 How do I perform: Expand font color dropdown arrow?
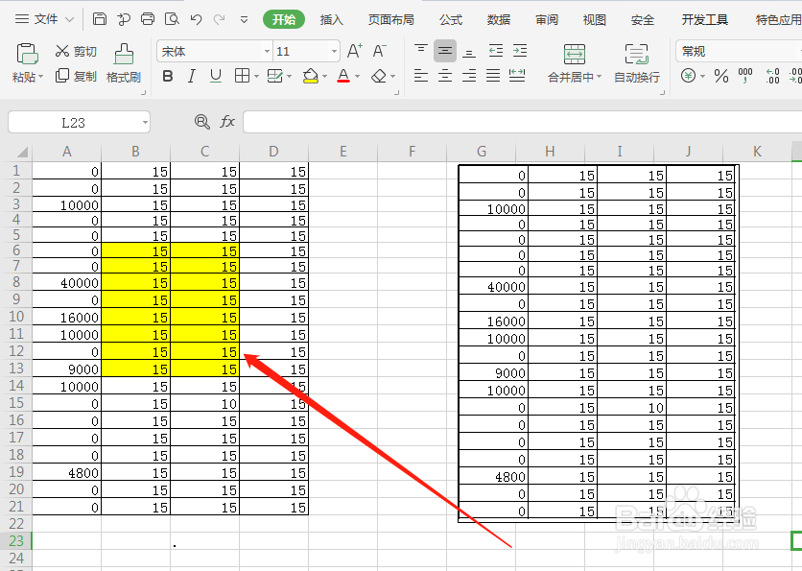point(357,77)
